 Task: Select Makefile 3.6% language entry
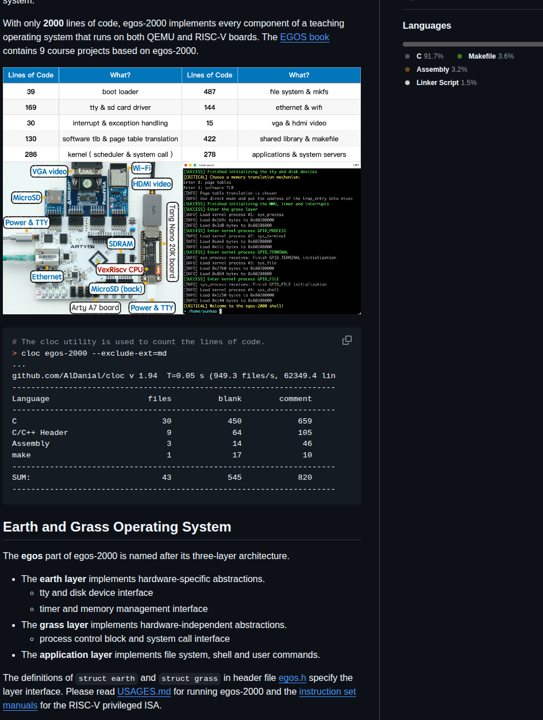[486, 56]
